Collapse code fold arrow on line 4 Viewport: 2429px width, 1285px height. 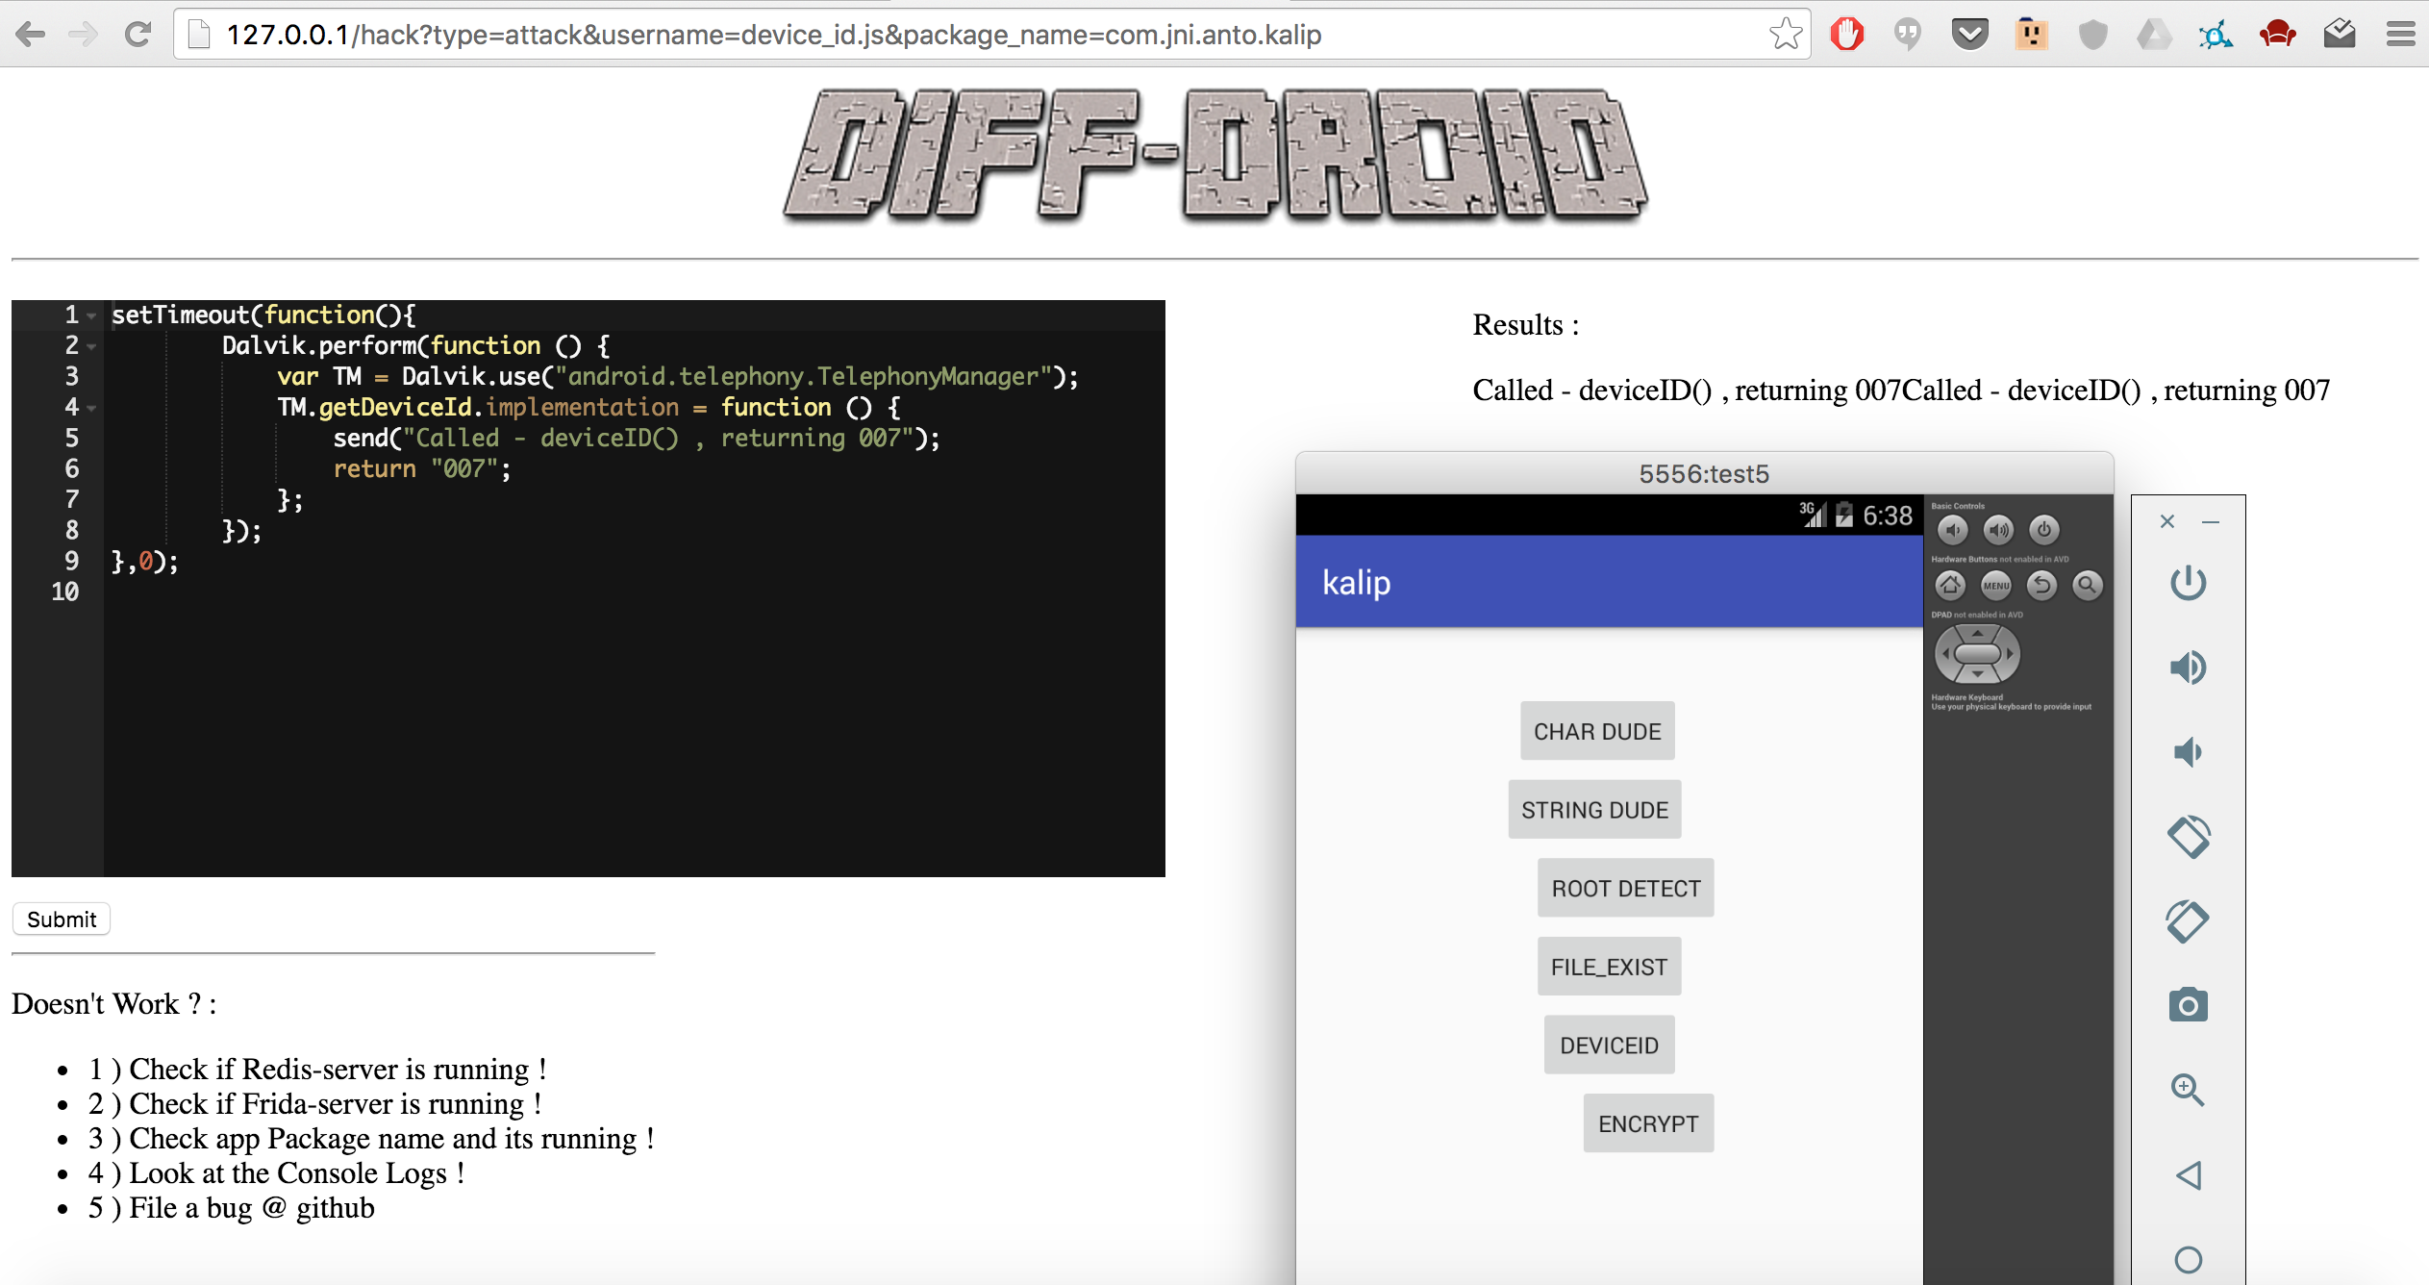(x=92, y=408)
